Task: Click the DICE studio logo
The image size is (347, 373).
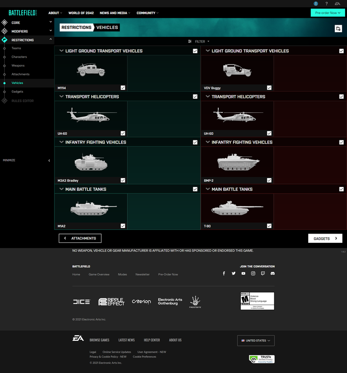Action: click(x=82, y=302)
